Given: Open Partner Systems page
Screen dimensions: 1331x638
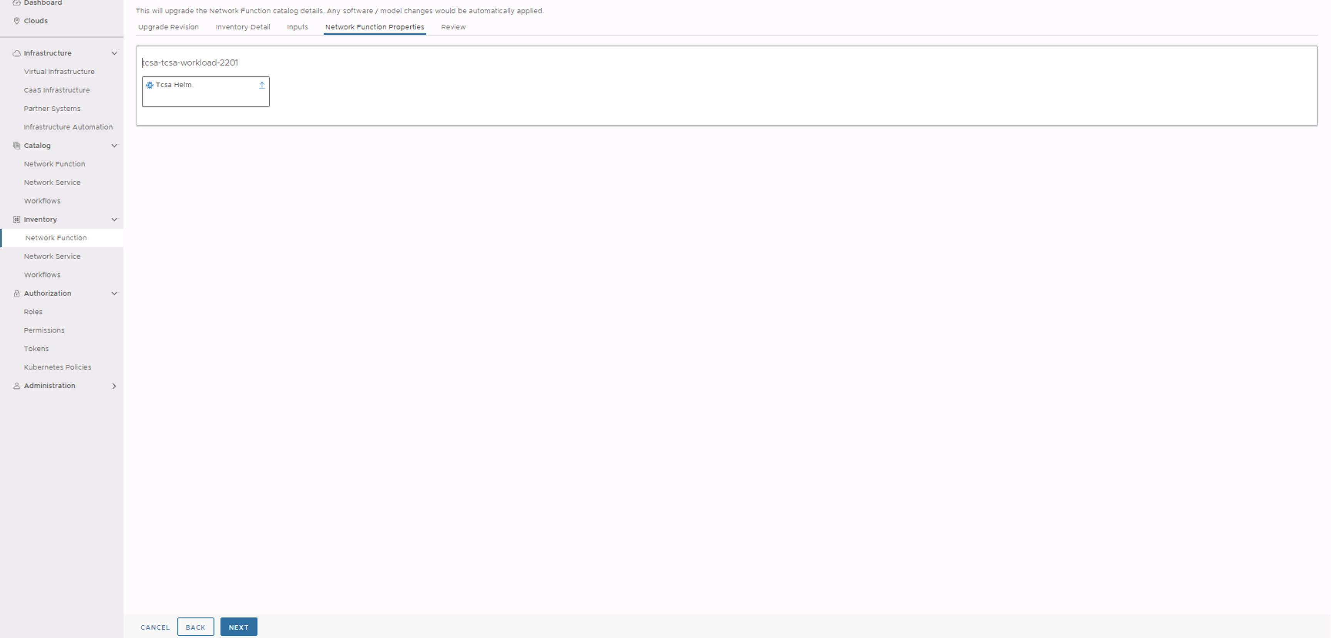Looking at the screenshot, I should [52, 109].
